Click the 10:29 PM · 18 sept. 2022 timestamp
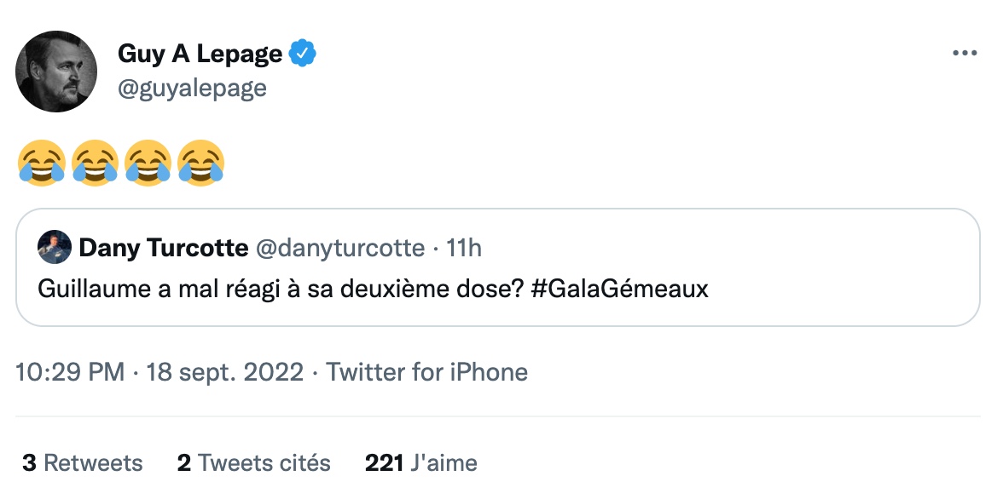This screenshot has width=1003, height=499. pos(159,372)
